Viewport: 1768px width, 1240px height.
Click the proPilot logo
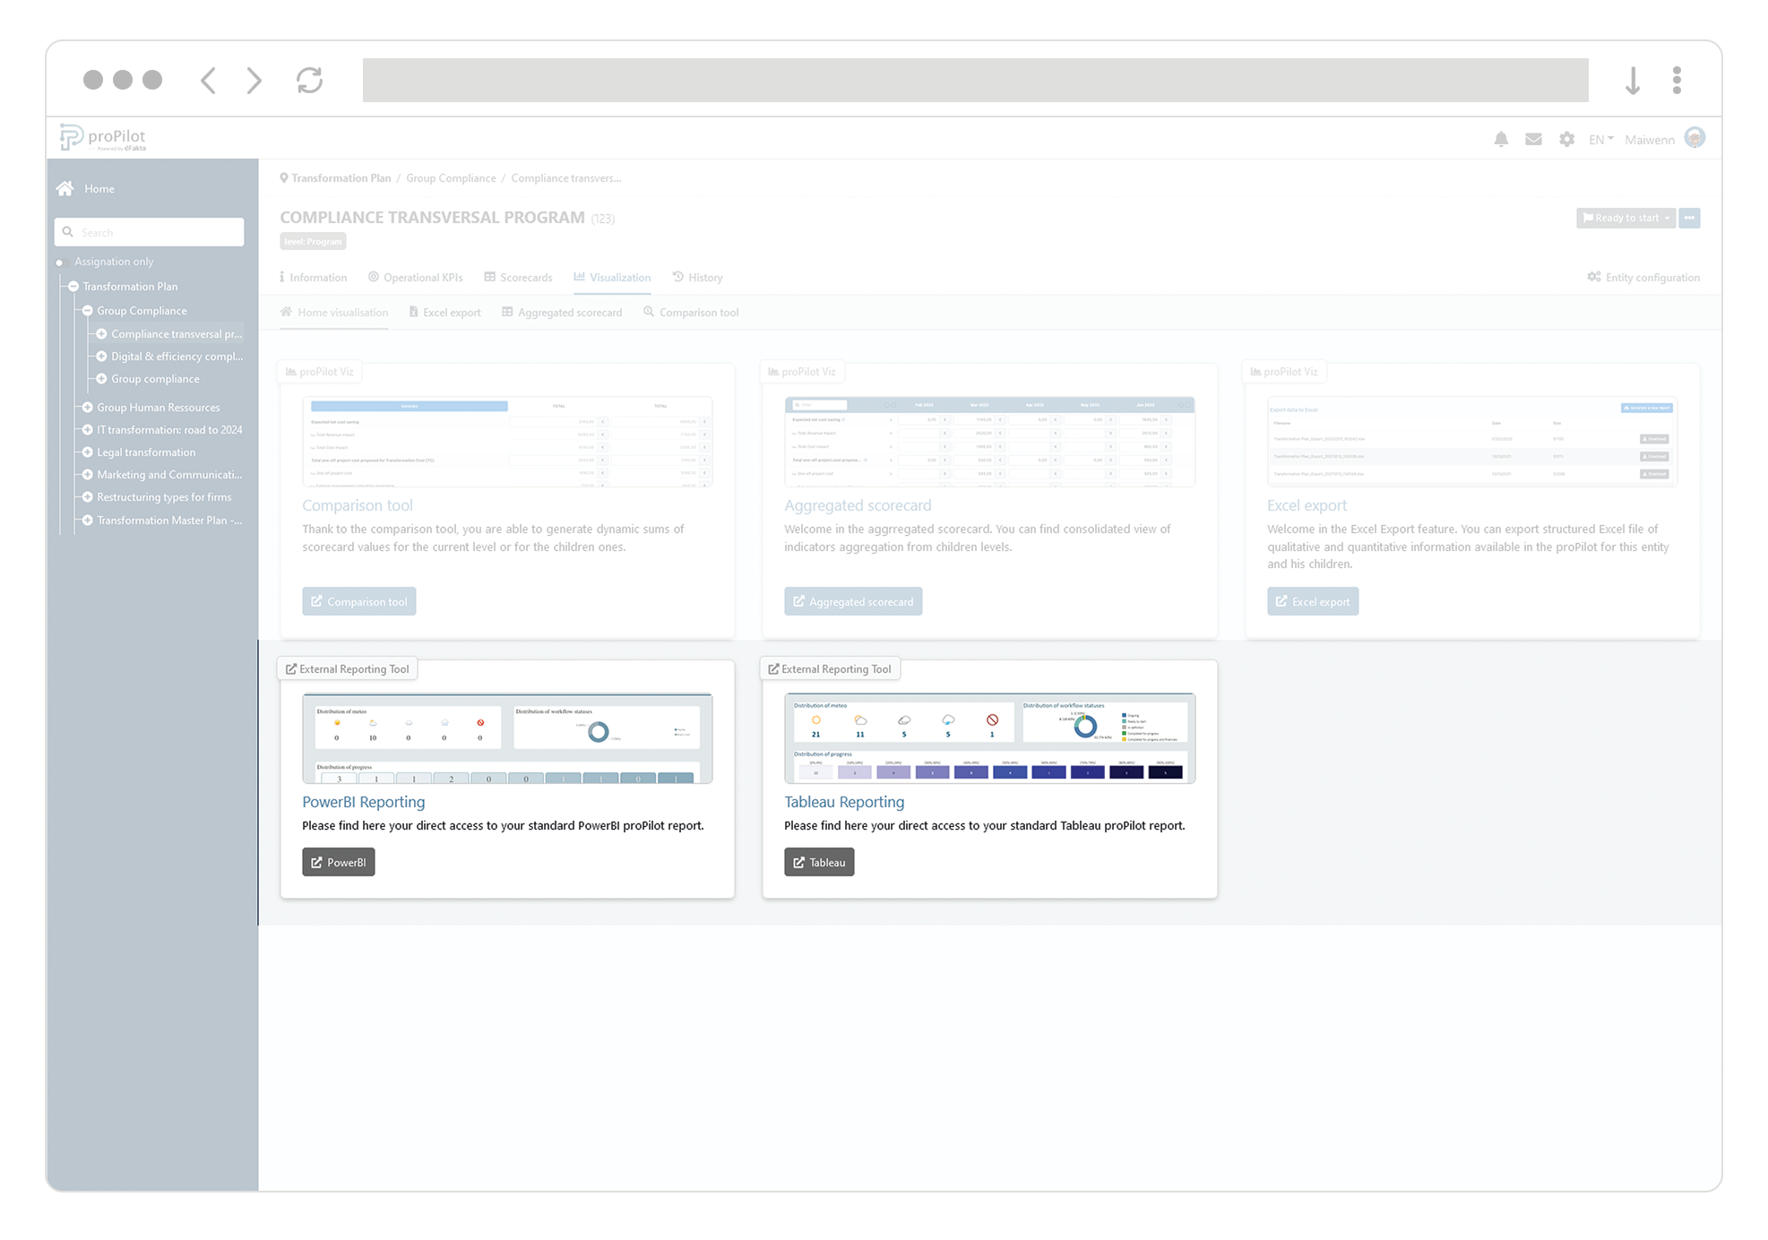tap(101, 136)
